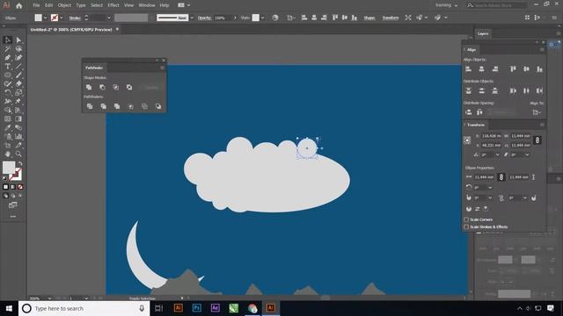The image size is (563, 316).
Task: Click Vertical Align Top in Align panel
Action: (x=513, y=69)
